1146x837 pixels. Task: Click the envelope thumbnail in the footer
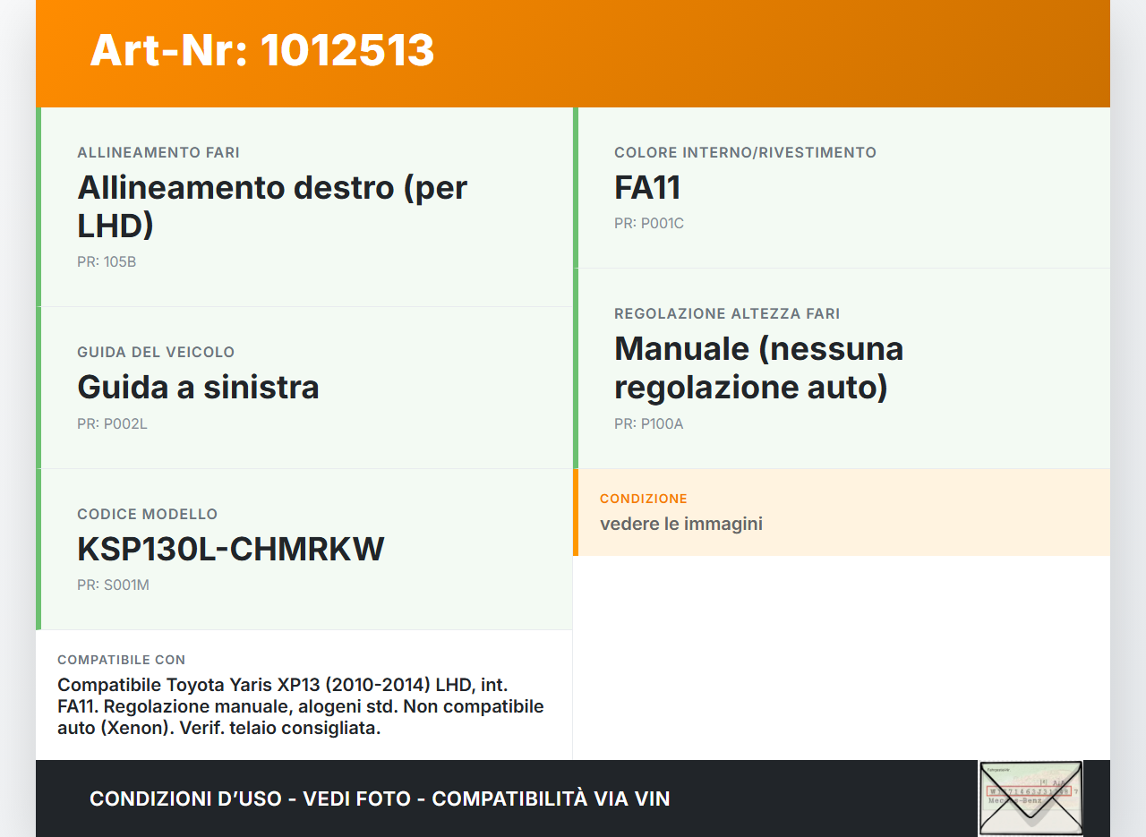[1031, 799]
